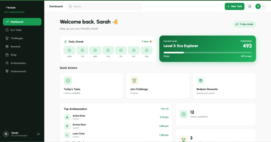Click Emma Rose's E avatar
This screenshot has height=142, width=271.
tap(67, 126)
